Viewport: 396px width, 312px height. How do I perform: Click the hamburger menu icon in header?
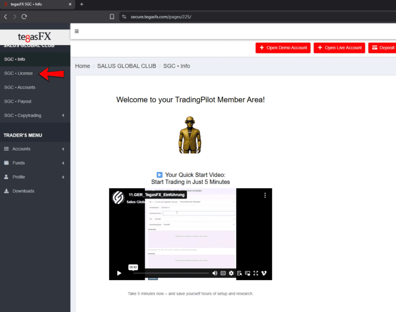77,31
